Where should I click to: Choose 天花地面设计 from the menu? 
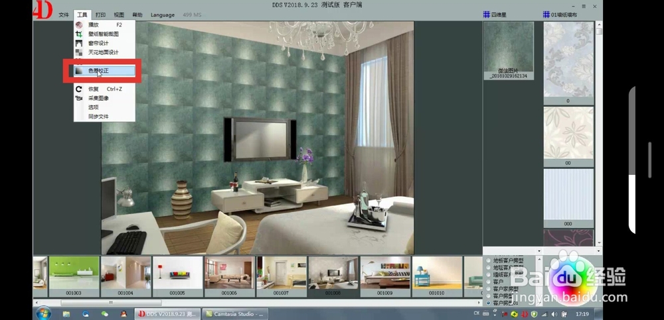(105, 52)
